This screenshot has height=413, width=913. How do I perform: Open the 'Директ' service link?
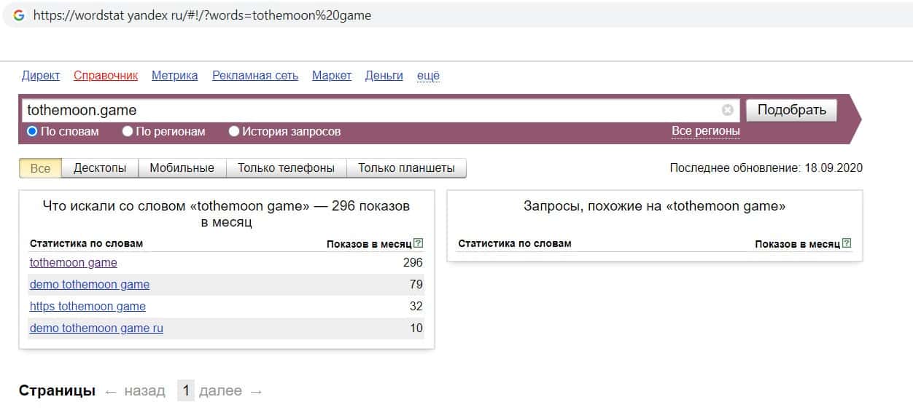[41, 76]
